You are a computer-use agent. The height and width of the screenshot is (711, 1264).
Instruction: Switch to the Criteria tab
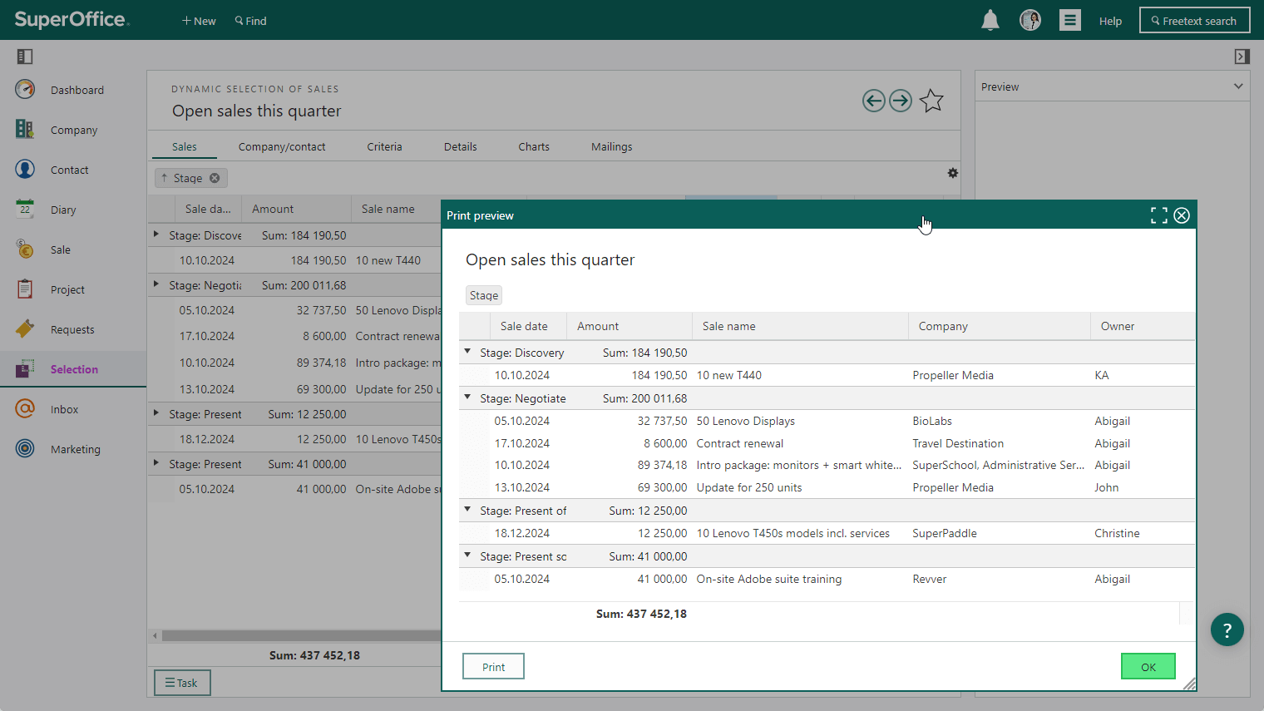point(384,146)
